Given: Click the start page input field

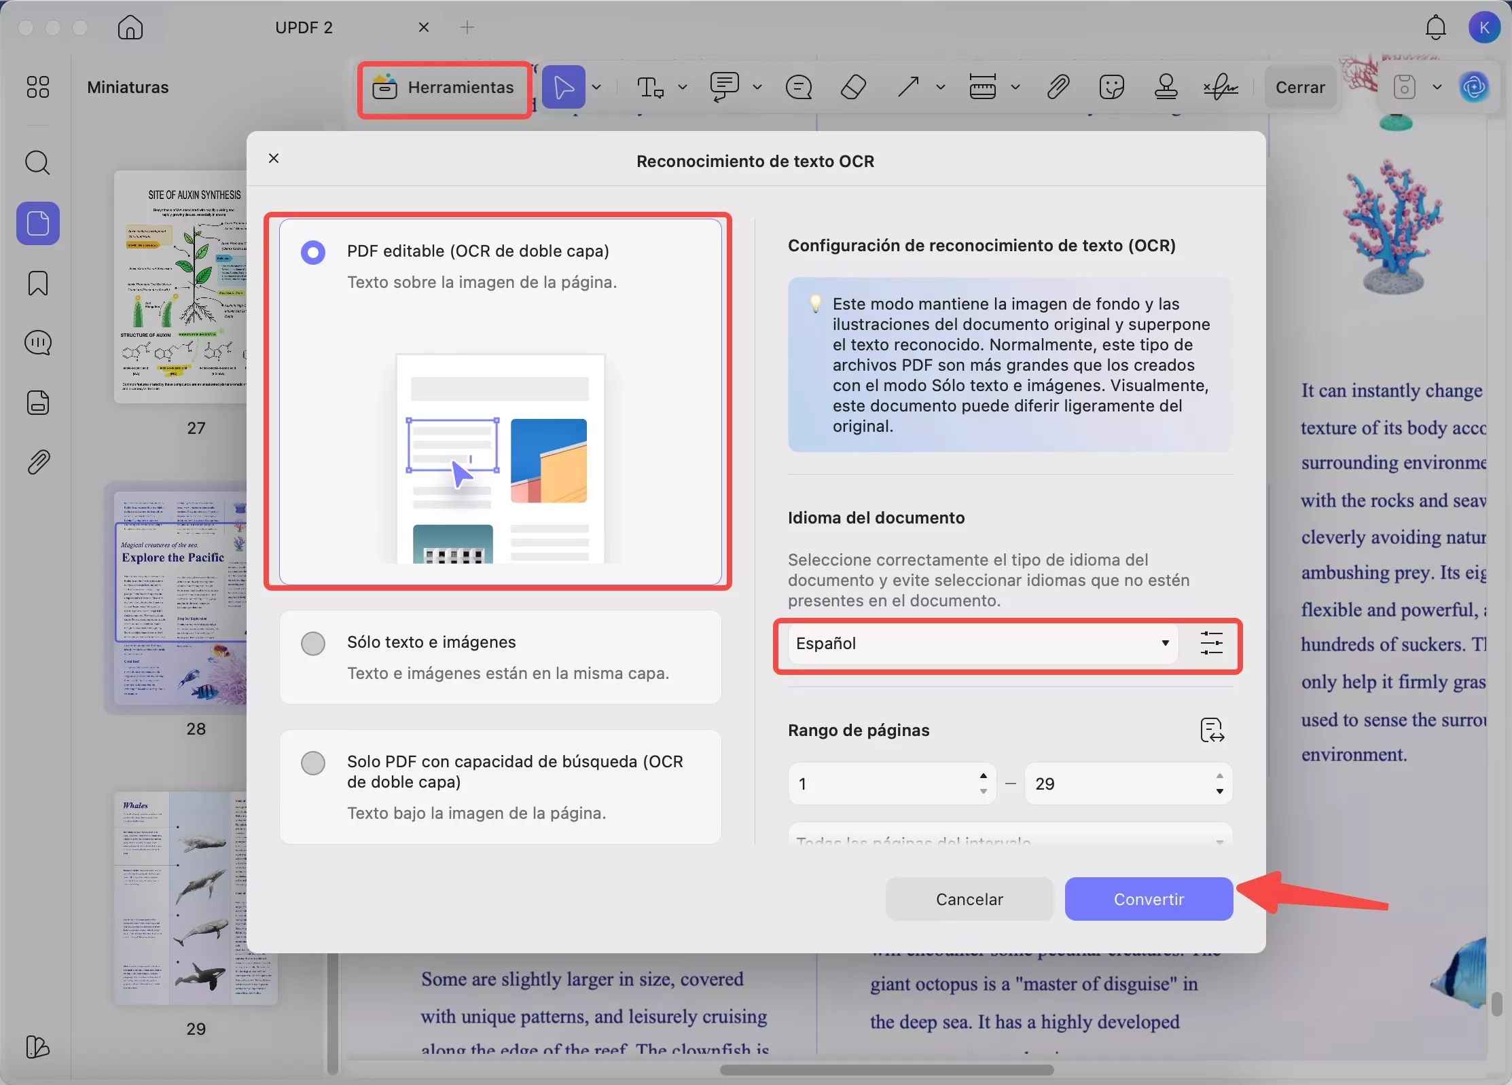Looking at the screenshot, I should [892, 784].
